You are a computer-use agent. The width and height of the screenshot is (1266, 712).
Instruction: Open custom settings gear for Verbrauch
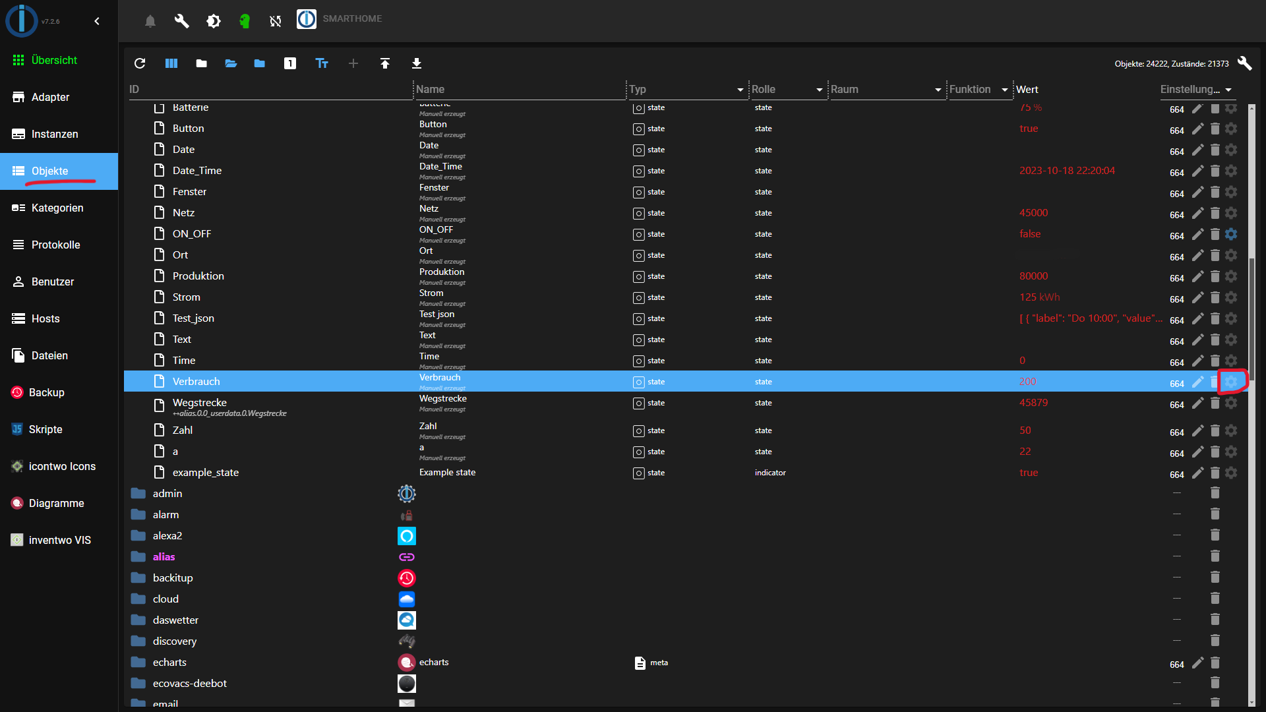pos(1231,382)
